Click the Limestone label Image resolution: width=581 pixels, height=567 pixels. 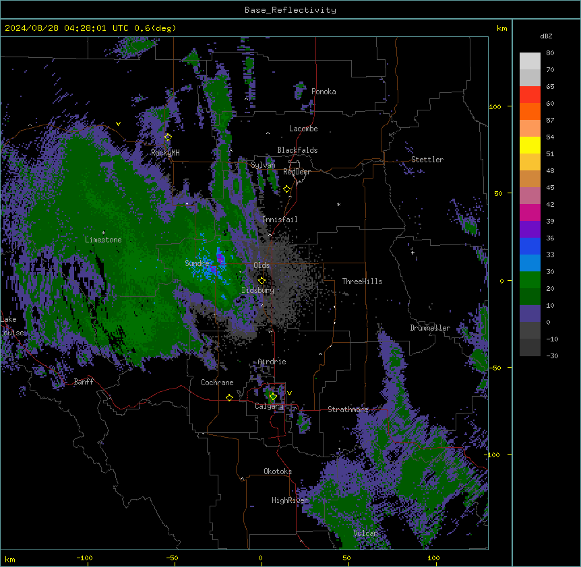tap(103, 240)
